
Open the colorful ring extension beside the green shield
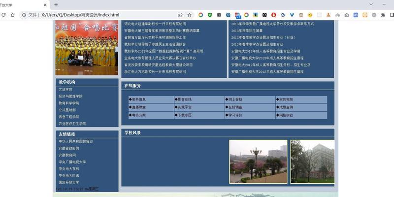(200, 15)
